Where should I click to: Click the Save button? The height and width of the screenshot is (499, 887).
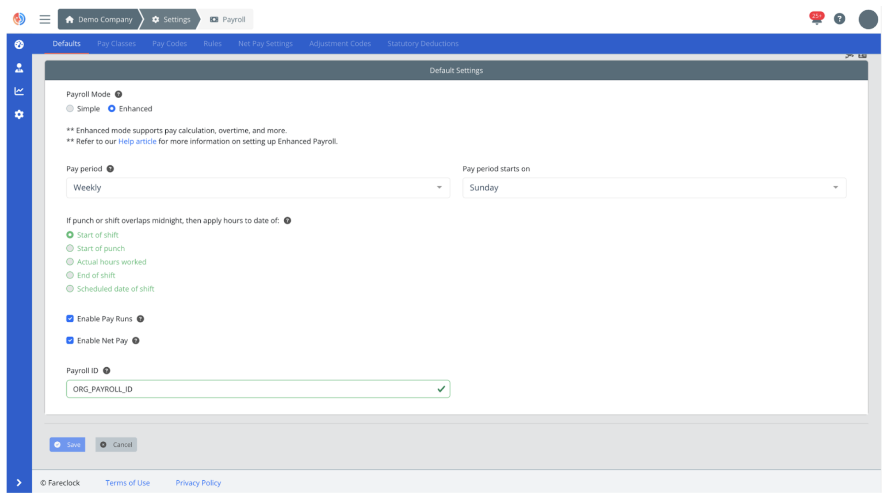tap(67, 444)
